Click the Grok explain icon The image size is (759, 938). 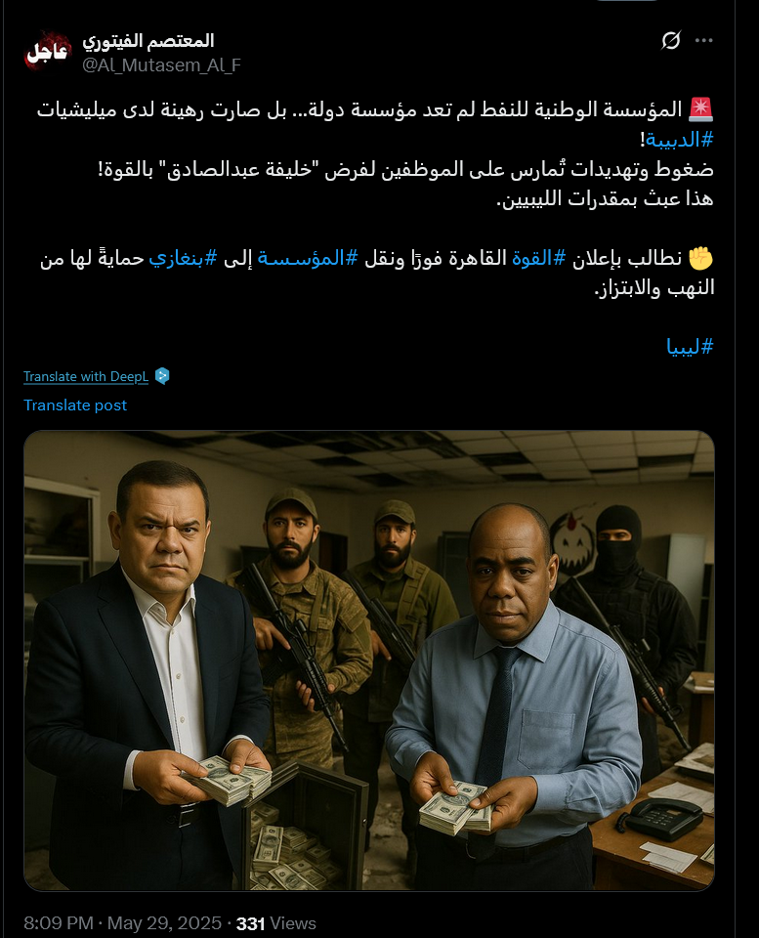point(670,40)
